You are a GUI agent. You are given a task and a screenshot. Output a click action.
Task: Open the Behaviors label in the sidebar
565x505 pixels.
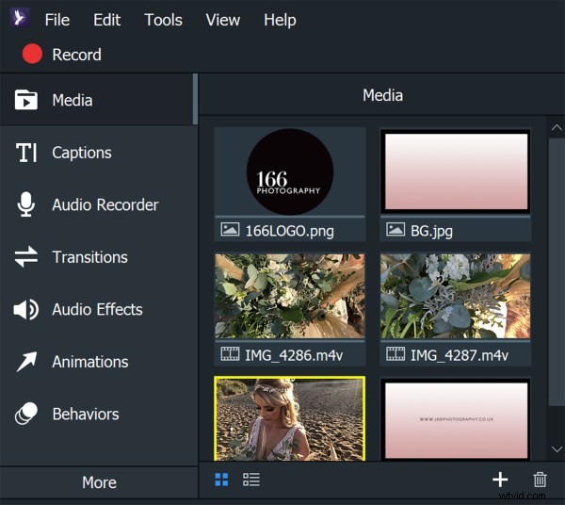[86, 415]
